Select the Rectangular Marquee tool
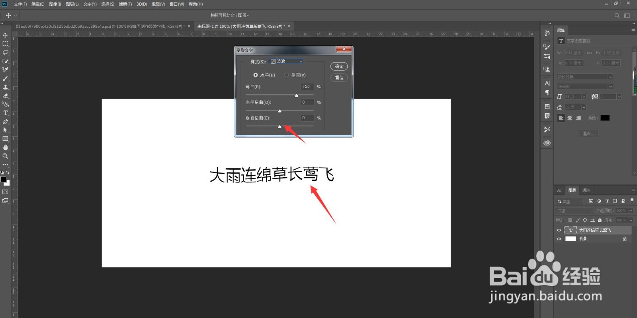637x318 pixels. (x=5, y=44)
